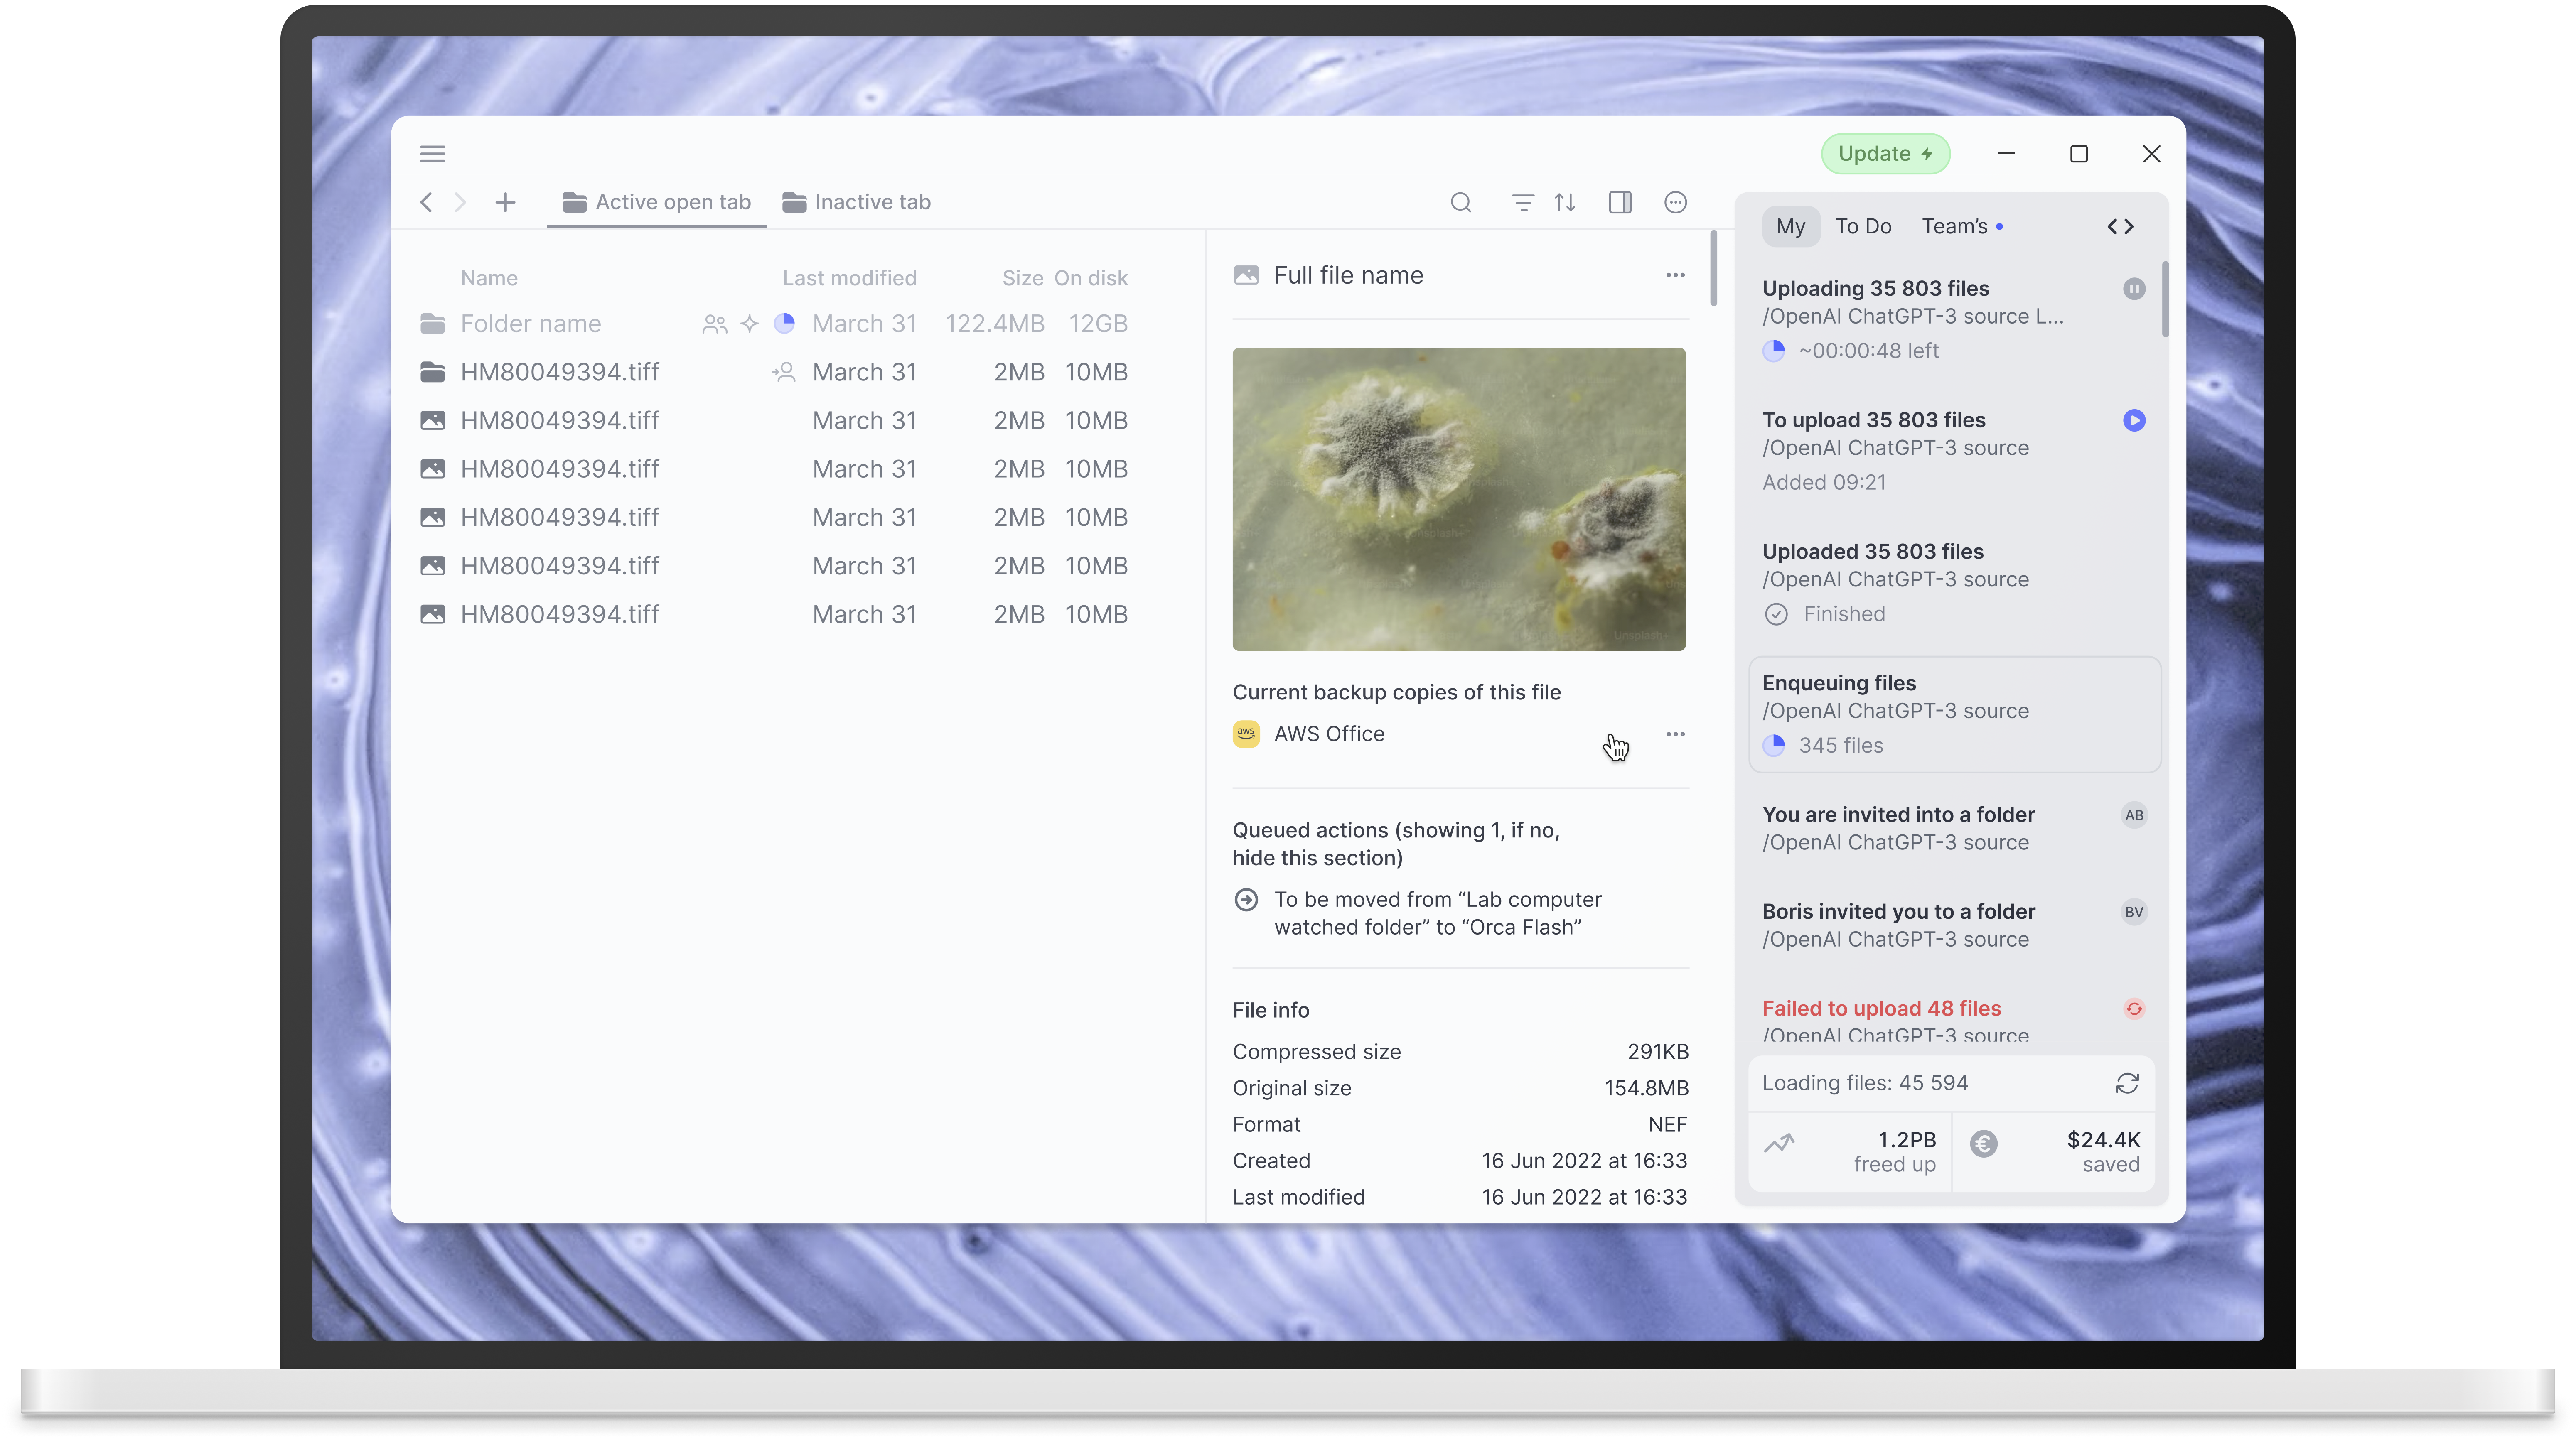Switch to the To Do tab
Image resolution: width=2576 pixels, height=1438 pixels.
[x=1862, y=226]
